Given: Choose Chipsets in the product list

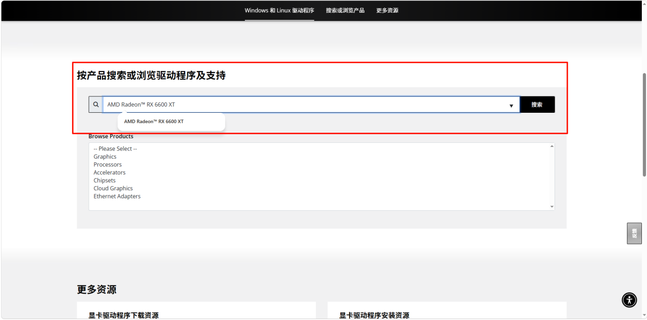Looking at the screenshot, I should (105, 180).
